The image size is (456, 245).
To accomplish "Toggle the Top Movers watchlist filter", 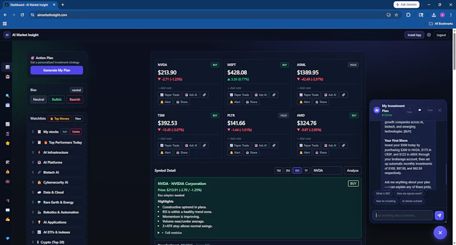I will (x=60, y=119).
